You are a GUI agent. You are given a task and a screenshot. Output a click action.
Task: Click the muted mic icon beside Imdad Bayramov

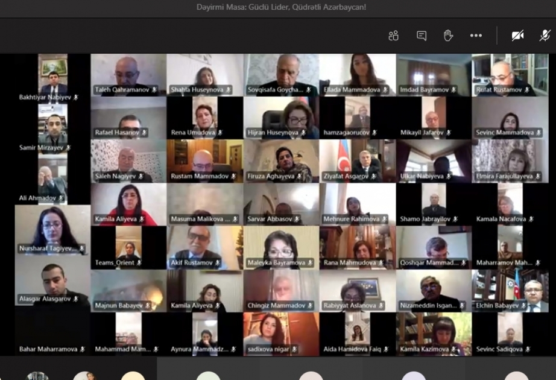coord(453,90)
